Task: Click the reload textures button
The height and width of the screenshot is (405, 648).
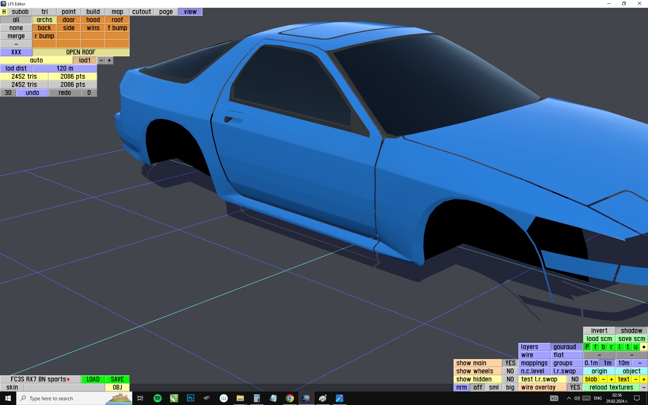Action: click(611, 387)
